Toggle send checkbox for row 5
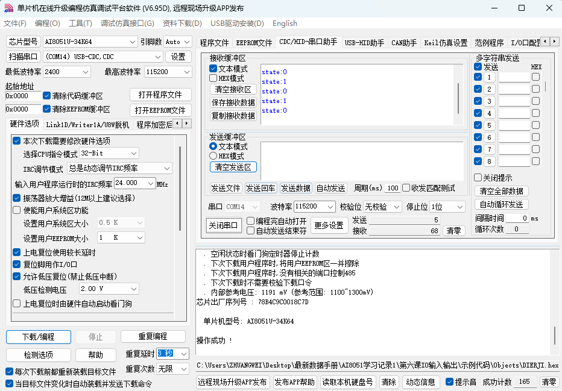This screenshot has height=391, width=562. tap(478, 125)
